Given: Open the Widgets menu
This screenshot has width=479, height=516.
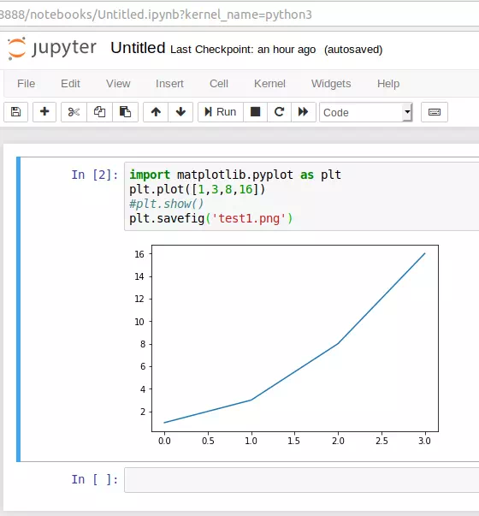Looking at the screenshot, I should [331, 84].
